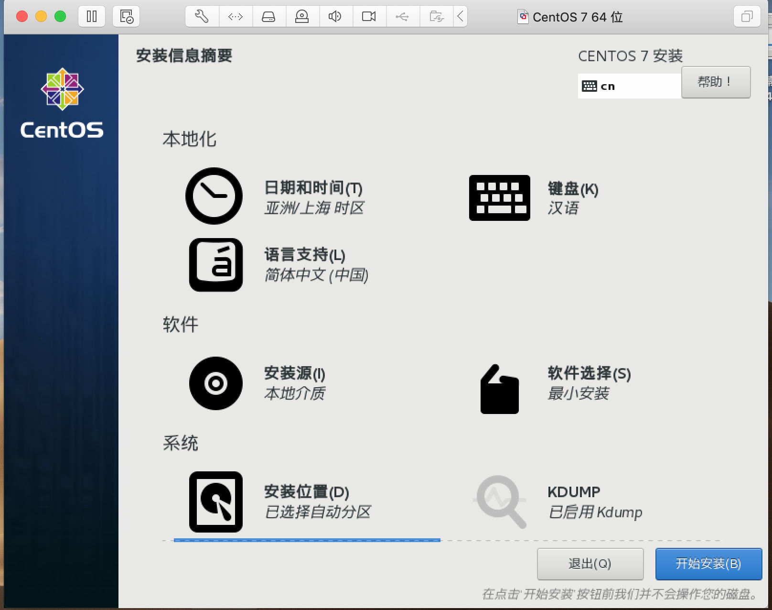
Task: Click the shared folders toolbar icon
Action: [x=436, y=17]
